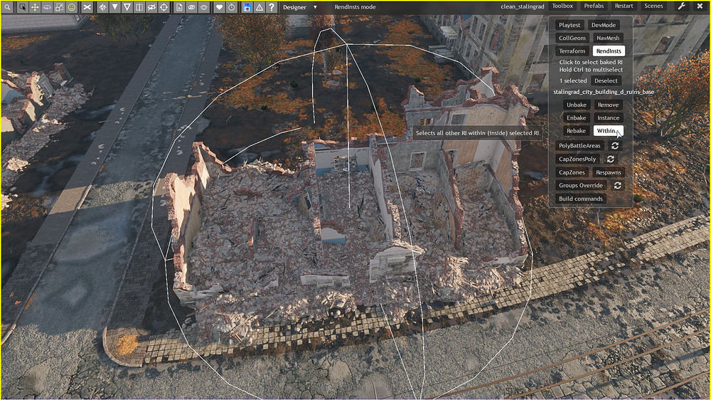Click the stopwatch timer icon

(232, 7)
